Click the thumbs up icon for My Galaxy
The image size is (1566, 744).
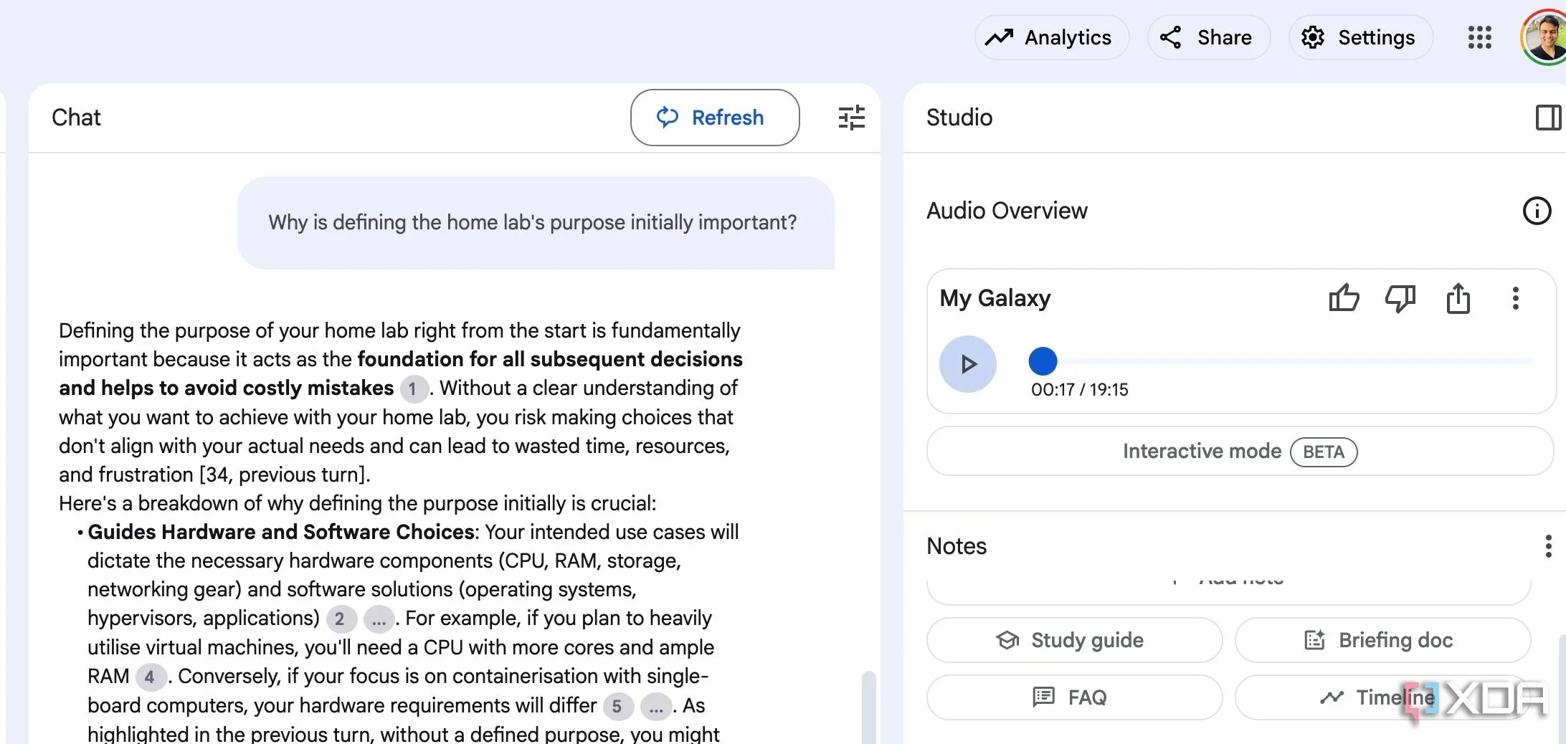(x=1344, y=298)
